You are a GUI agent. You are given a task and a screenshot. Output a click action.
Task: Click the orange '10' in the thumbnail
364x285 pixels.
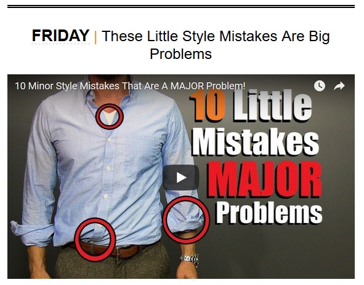[x=208, y=106]
